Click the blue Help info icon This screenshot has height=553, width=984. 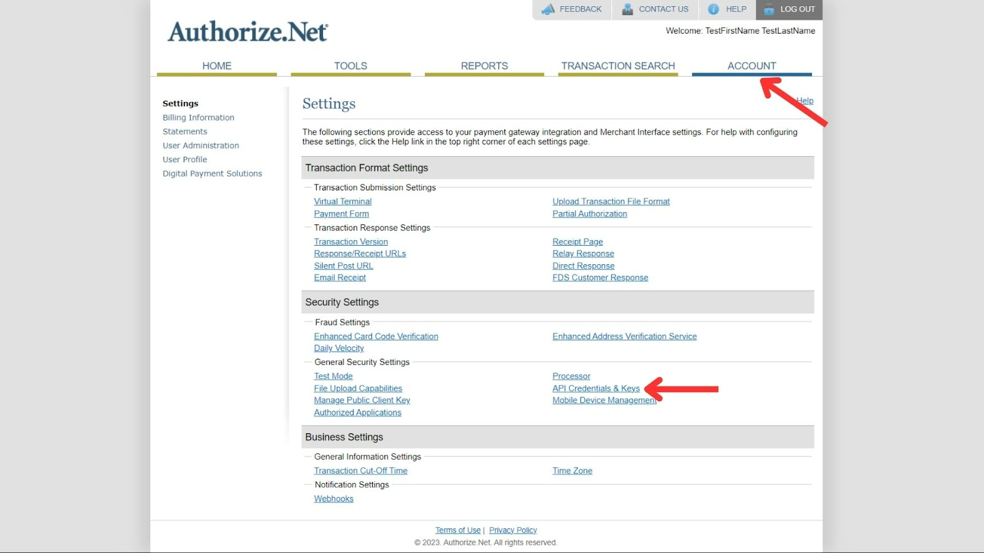coord(713,9)
